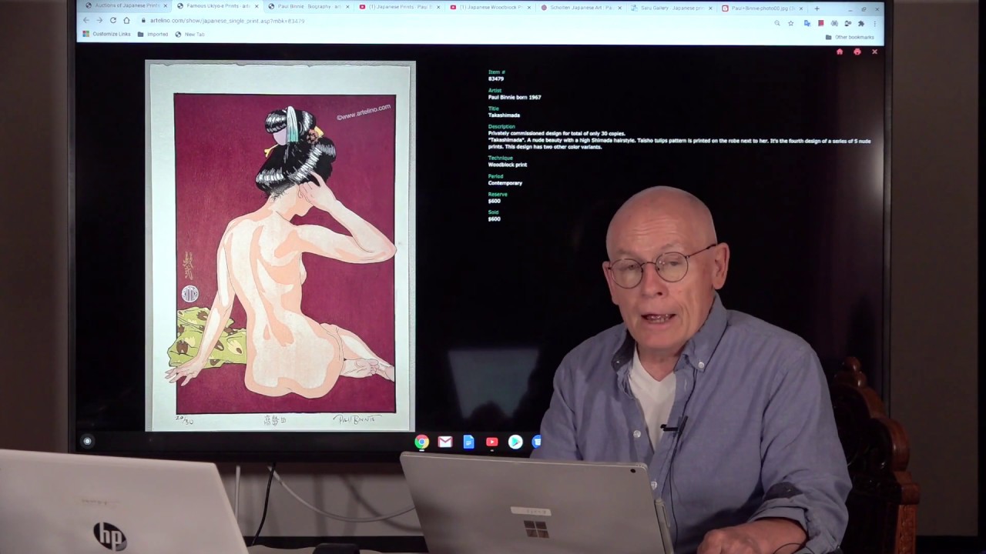The height and width of the screenshot is (554, 986).
Task: Open the browser home button
Action: click(126, 21)
